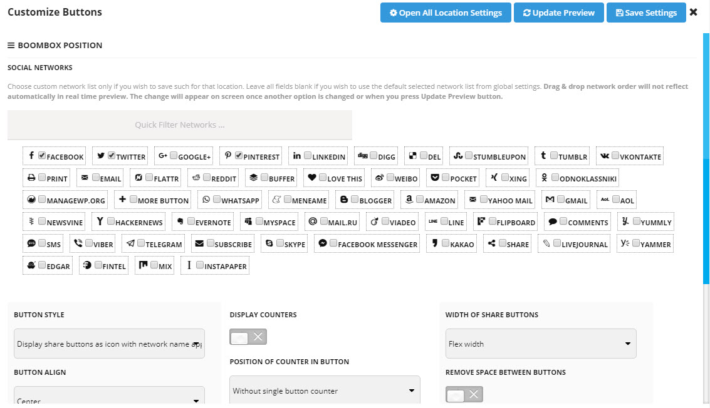Click the Mail.ru at-sign icon
The height and width of the screenshot is (408, 710).
(x=313, y=221)
